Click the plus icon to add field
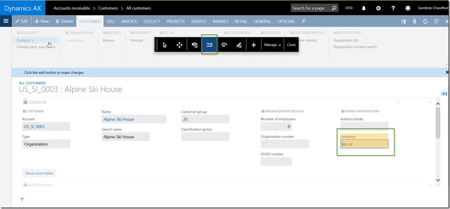This screenshot has width=450, height=209. pyautogui.click(x=253, y=45)
